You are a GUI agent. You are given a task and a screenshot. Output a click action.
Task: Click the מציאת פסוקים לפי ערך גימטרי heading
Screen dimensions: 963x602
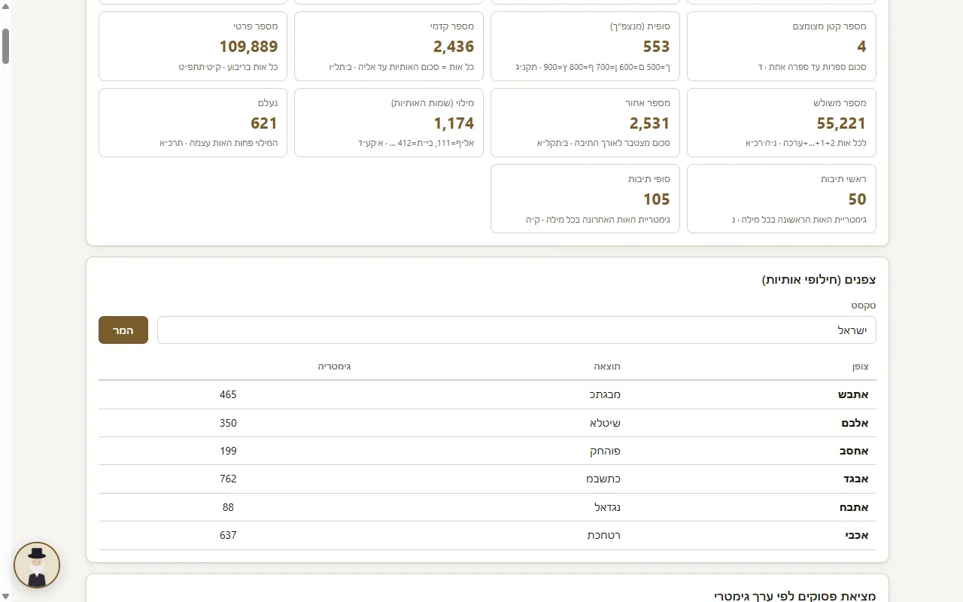click(x=794, y=596)
